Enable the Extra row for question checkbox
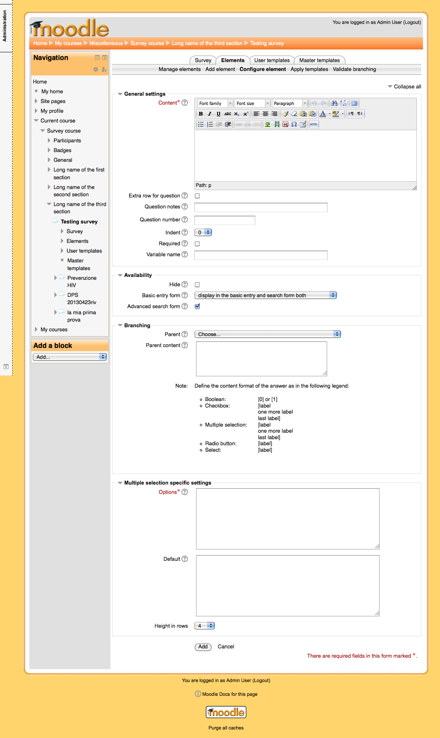Image resolution: width=440 pixels, height=738 pixels. pyautogui.click(x=197, y=196)
